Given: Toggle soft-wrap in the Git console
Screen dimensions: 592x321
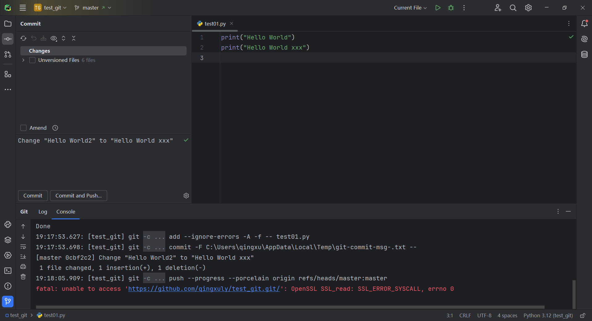Looking at the screenshot, I should click(x=23, y=247).
